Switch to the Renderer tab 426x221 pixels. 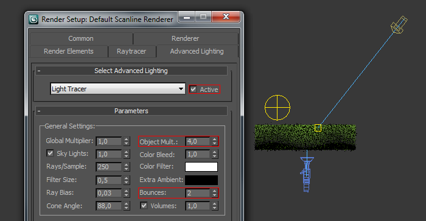[185, 38]
